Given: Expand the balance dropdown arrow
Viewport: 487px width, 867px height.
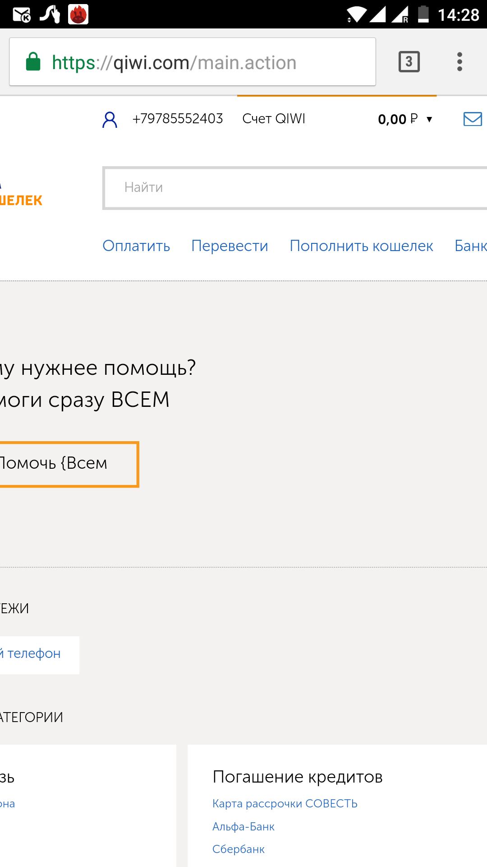Looking at the screenshot, I should click(x=429, y=119).
